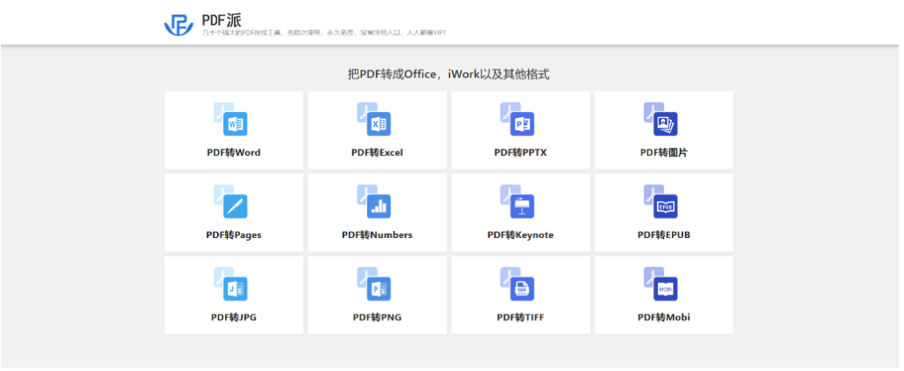Open the PDF转Excel label link
This screenshot has height=371, width=904.
(377, 153)
